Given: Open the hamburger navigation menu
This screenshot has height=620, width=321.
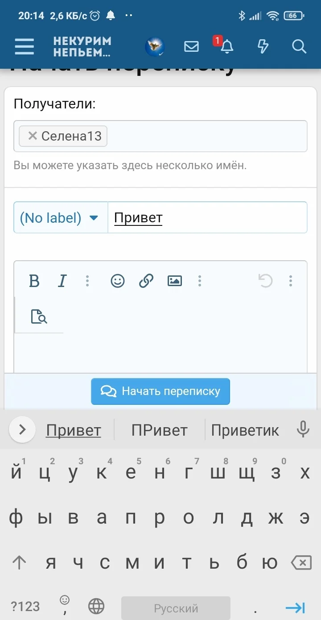Looking at the screenshot, I should tap(24, 46).
